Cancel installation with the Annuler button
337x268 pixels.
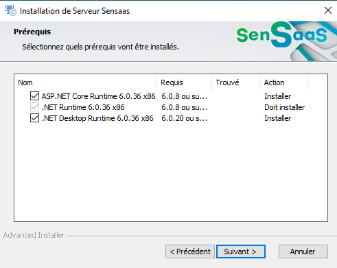click(303, 252)
